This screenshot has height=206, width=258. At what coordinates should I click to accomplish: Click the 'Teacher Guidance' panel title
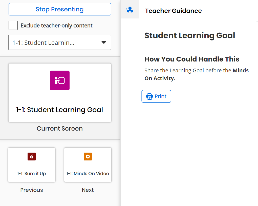174,11
